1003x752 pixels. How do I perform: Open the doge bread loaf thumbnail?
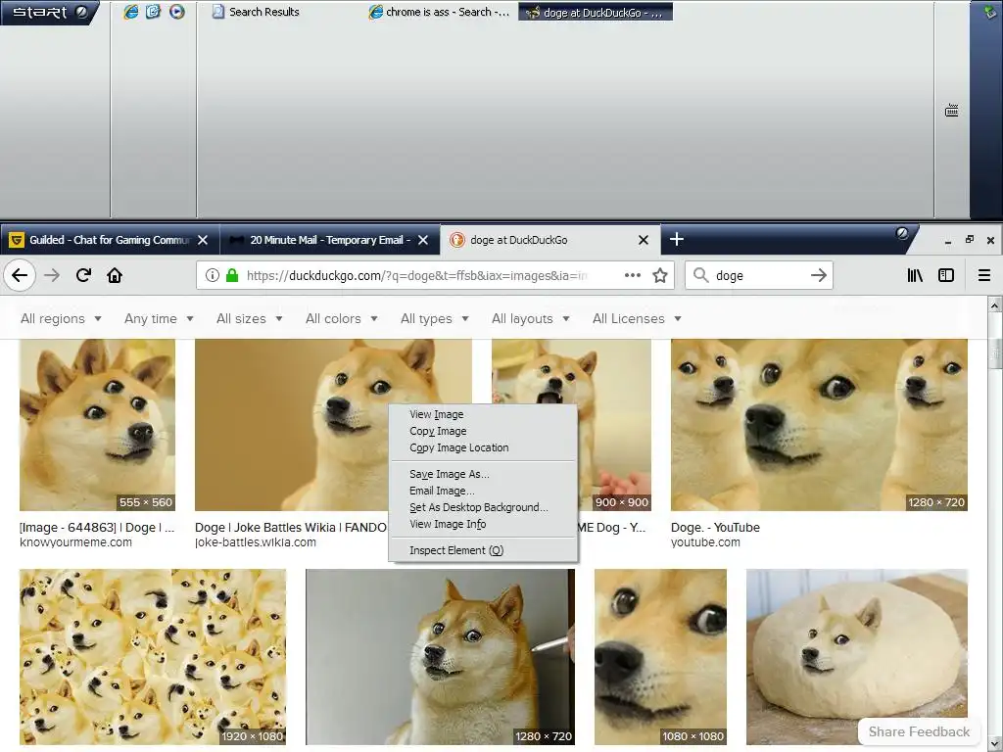[856, 657]
